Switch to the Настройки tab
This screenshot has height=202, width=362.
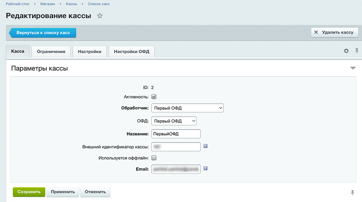(x=89, y=52)
